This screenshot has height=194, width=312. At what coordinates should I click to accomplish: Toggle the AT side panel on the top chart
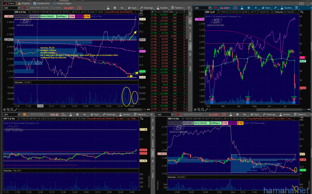pyautogui.click(x=190, y=28)
